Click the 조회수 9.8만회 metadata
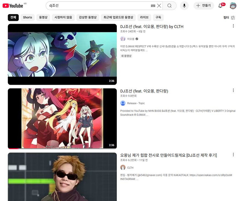 [x=128, y=96]
